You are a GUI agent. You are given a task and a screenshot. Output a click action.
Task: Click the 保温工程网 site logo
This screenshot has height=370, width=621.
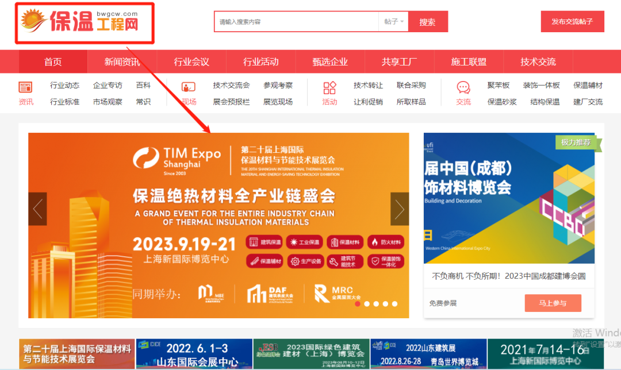[79, 21]
